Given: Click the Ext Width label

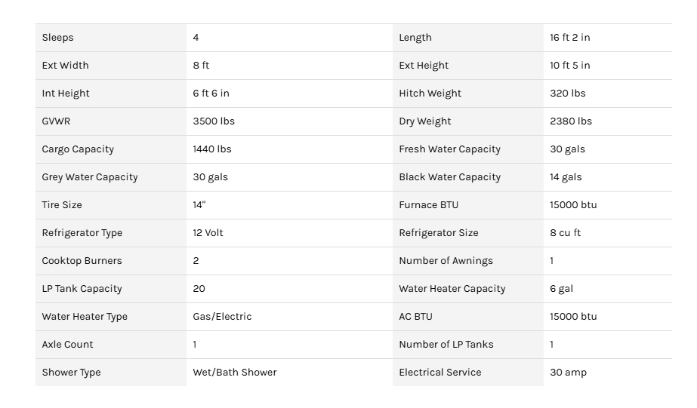Looking at the screenshot, I should coord(66,66).
